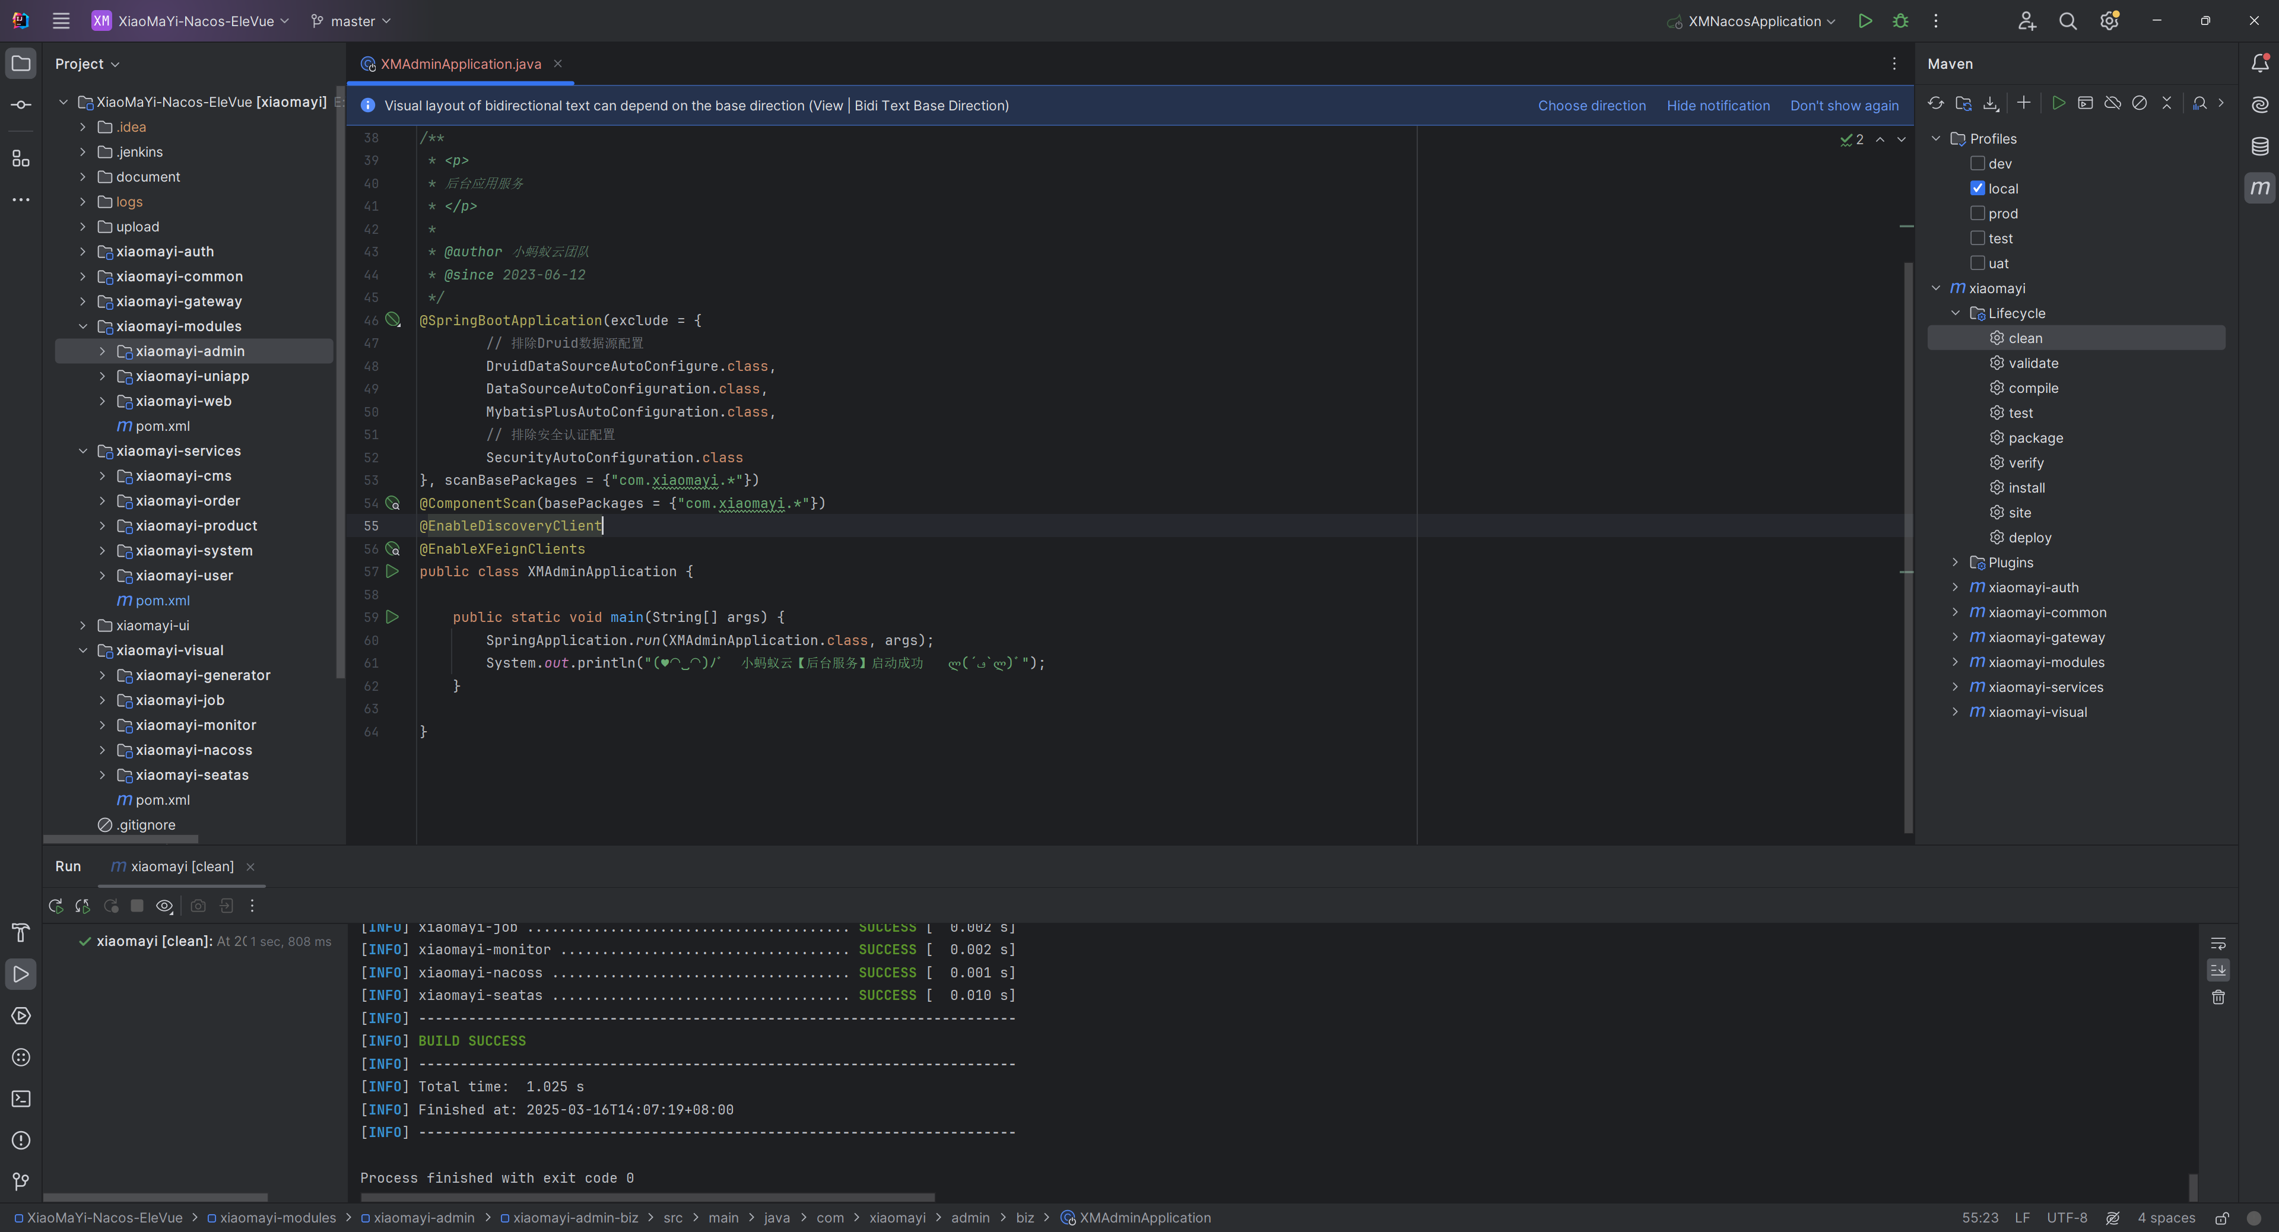Open the XiaoMaYi-Nacos-EleVue project dropdown
This screenshot has height=1232, width=2279.
pyautogui.click(x=190, y=21)
